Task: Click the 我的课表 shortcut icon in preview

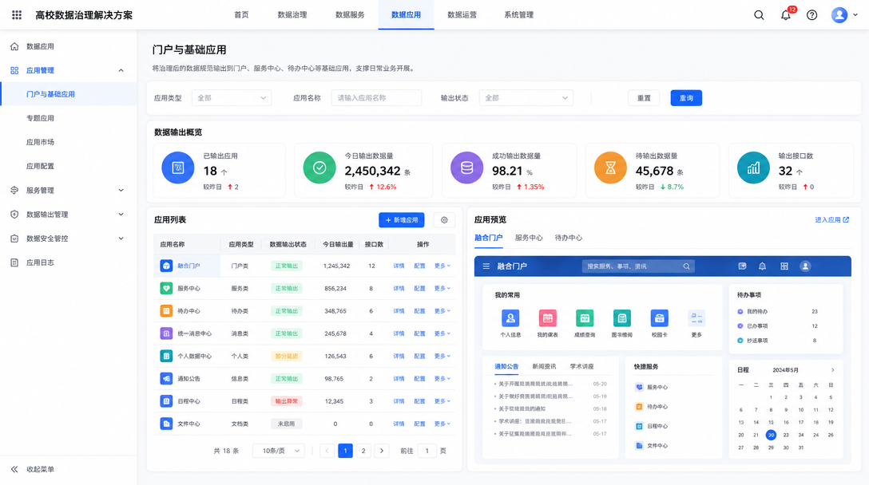Action: [548, 318]
